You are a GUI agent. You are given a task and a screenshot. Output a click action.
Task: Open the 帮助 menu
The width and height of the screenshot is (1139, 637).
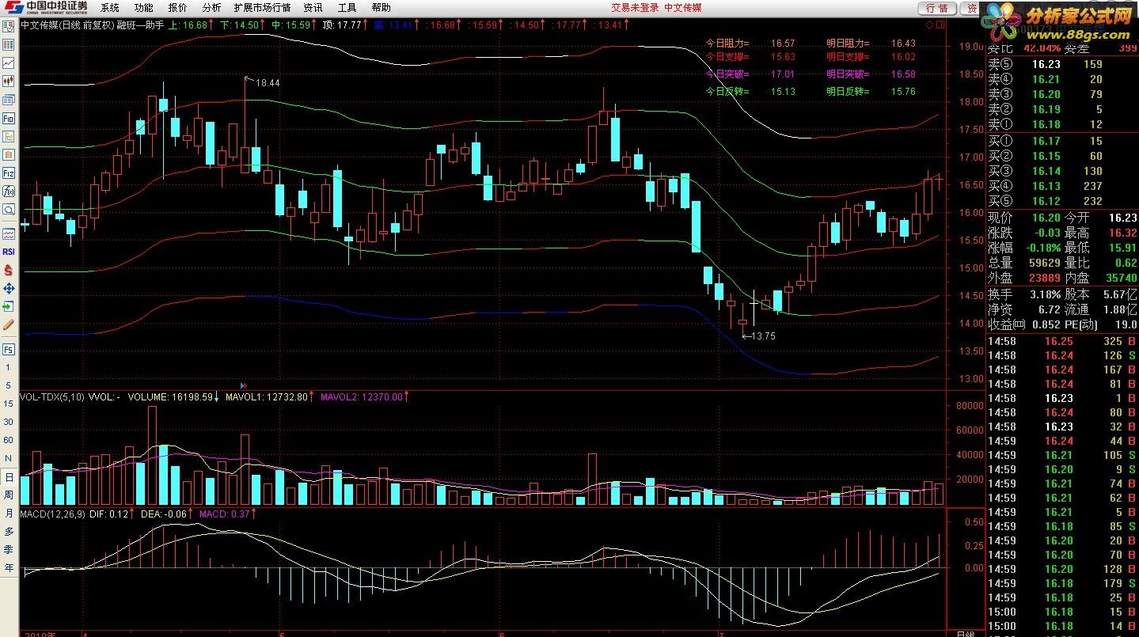[381, 7]
